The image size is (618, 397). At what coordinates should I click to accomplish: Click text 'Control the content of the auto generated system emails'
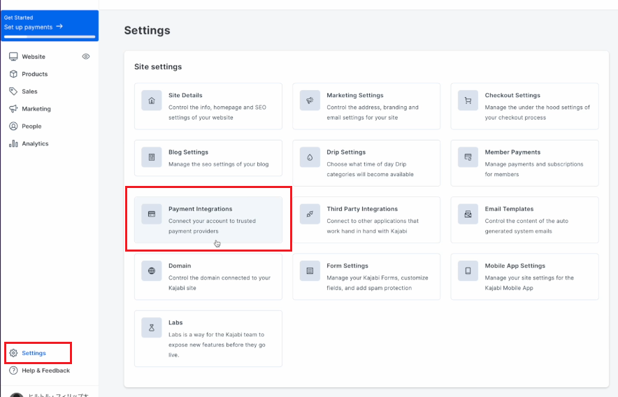(x=526, y=226)
